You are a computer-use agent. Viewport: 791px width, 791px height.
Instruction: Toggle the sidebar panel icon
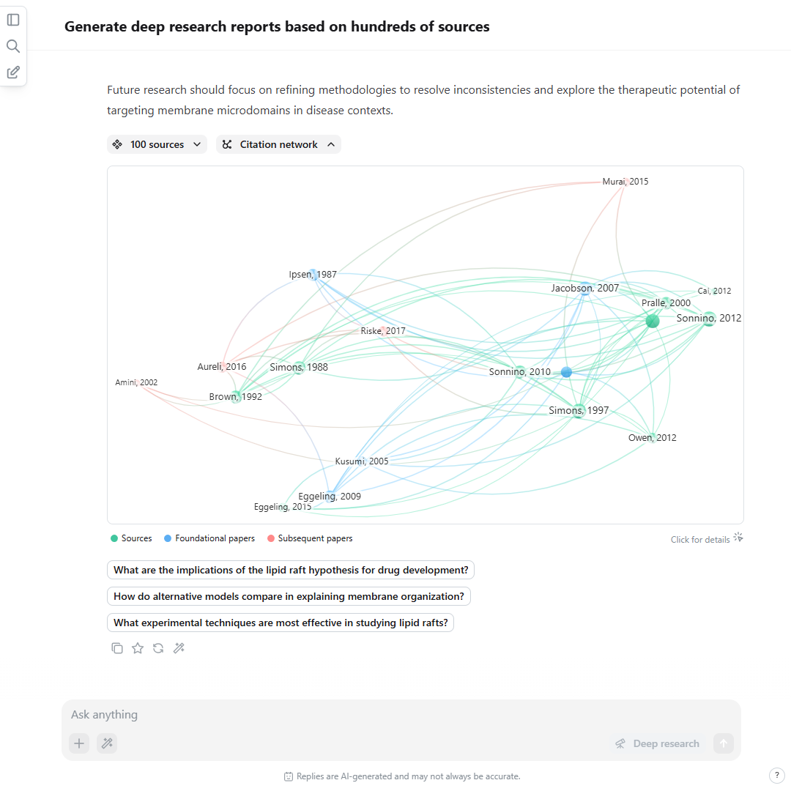tap(13, 20)
